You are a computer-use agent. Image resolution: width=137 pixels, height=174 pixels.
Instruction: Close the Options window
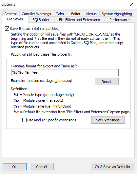coord(132,4)
